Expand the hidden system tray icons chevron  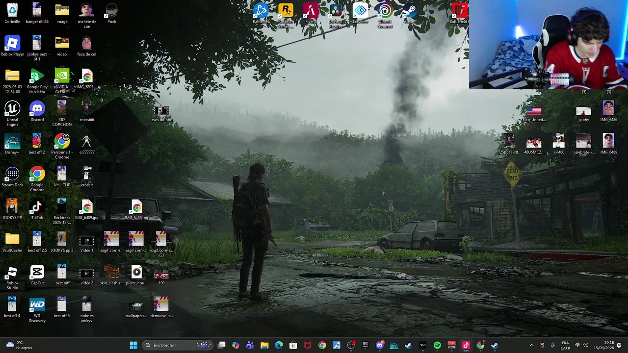531,345
